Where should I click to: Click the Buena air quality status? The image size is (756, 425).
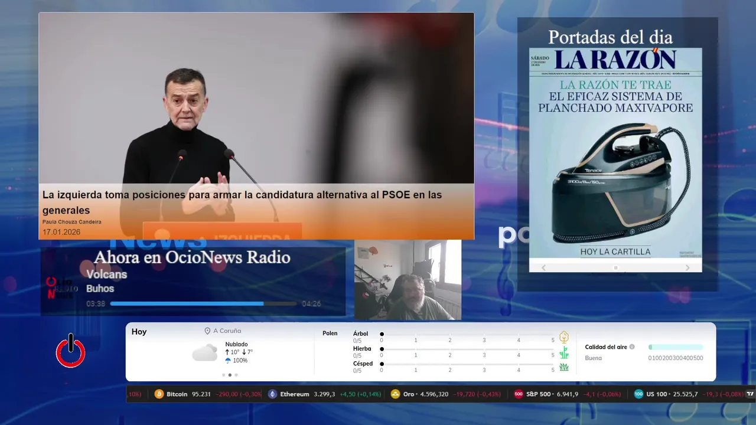(x=594, y=358)
